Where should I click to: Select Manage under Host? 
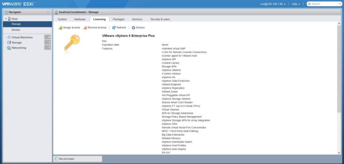pyautogui.click(x=28, y=24)
